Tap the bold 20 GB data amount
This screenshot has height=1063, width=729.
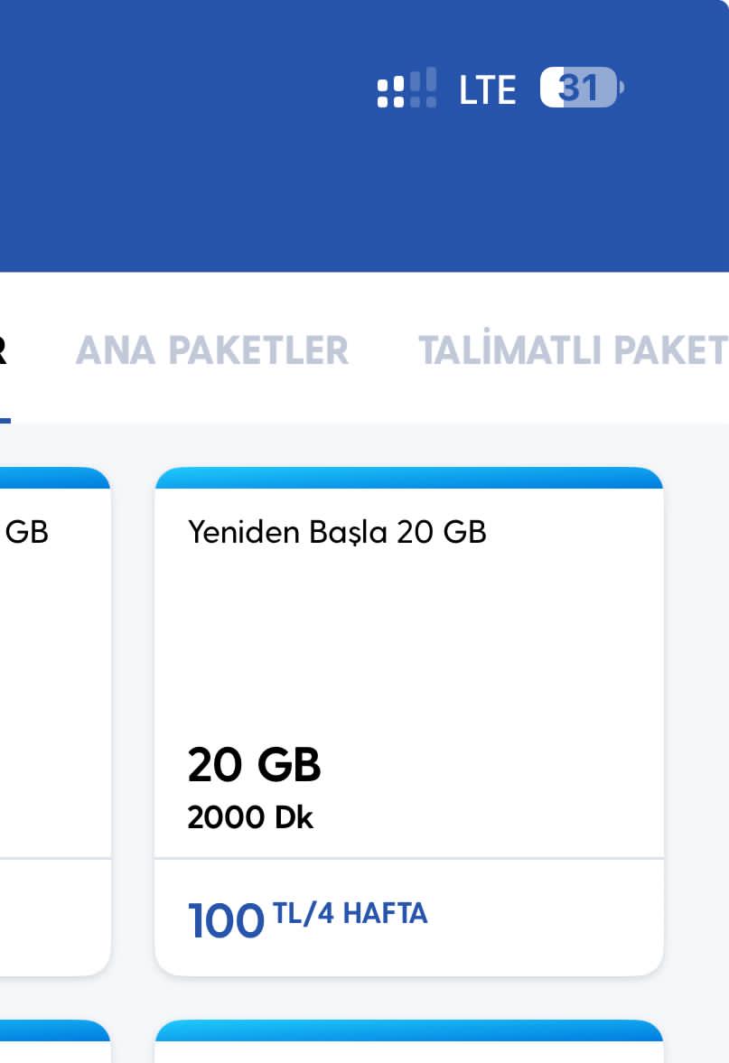[x=254, y=766]
